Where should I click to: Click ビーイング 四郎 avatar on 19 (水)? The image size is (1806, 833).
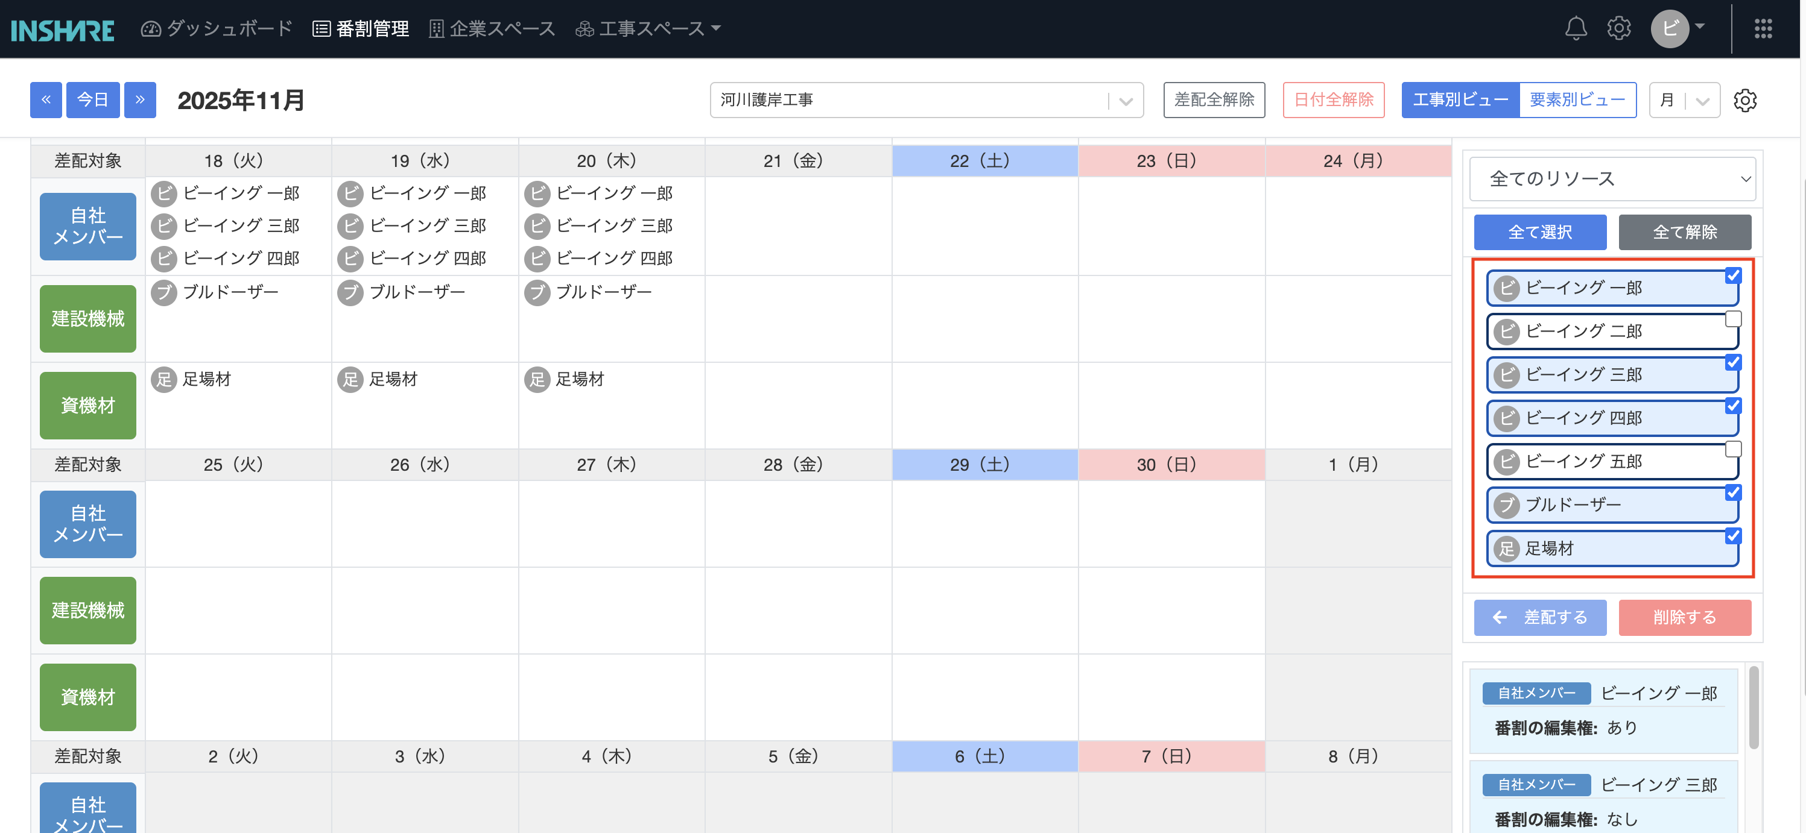(350, 259)
